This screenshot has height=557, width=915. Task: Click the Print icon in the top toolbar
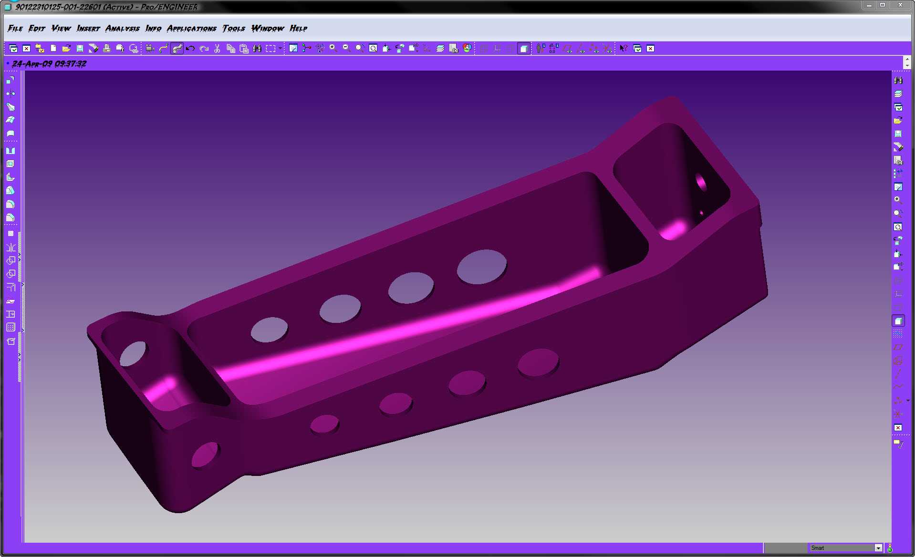click(106, 48)
